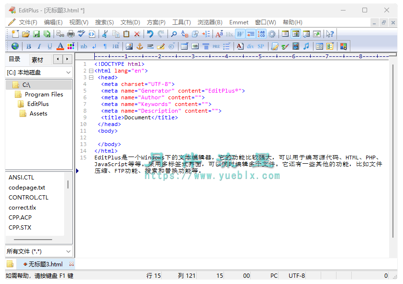Click the folder icon beside document tabs
The image size is (403, 284).
(x=10, y=264)
